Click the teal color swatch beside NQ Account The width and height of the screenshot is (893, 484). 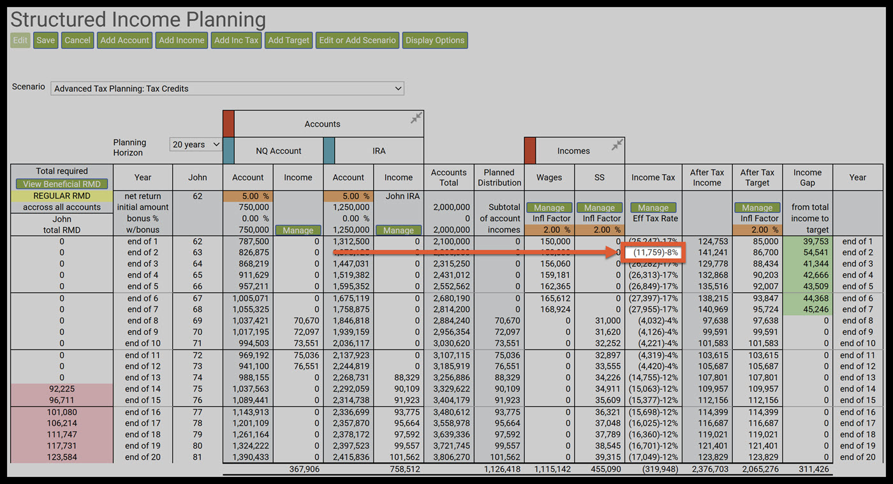tap(228, 150)
